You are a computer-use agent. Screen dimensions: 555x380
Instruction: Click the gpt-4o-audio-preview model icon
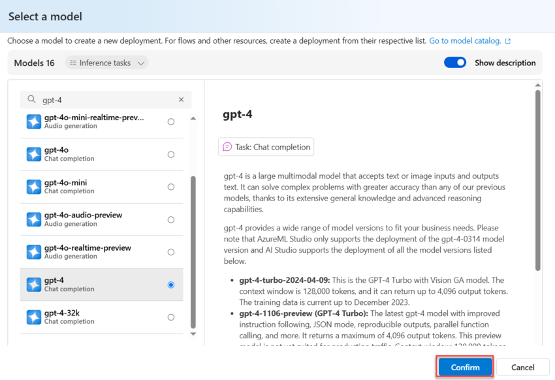coord(34,219)
